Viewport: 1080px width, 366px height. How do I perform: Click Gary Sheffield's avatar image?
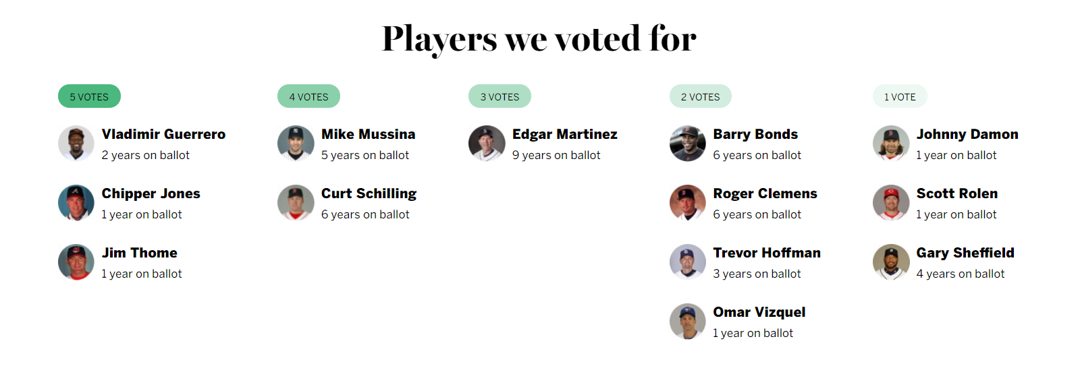click(891, 262)
